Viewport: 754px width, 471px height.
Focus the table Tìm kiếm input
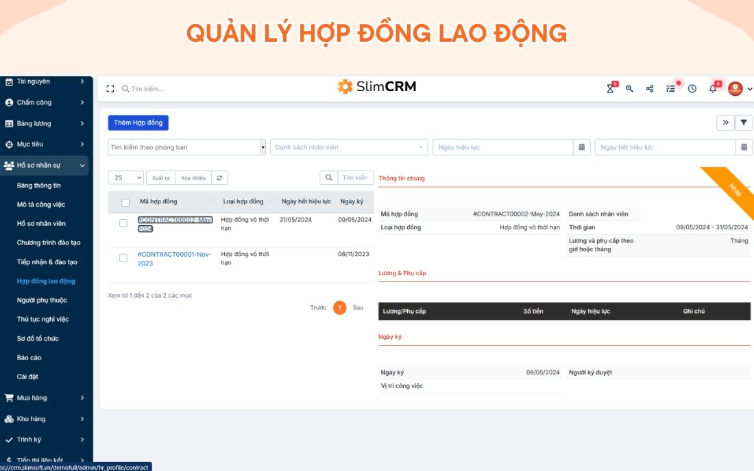(355, 177)
